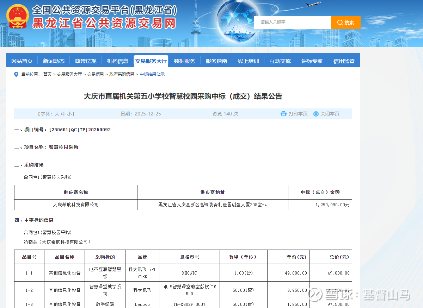Open the 机构信息 menu item
This screenshot has height=308, width=423.
click(118, 61)
